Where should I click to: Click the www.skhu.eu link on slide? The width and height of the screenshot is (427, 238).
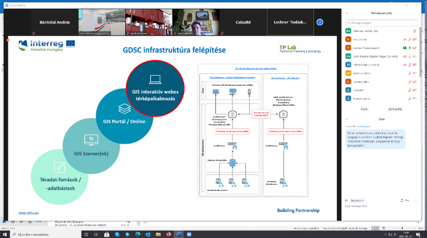point(29,213)
